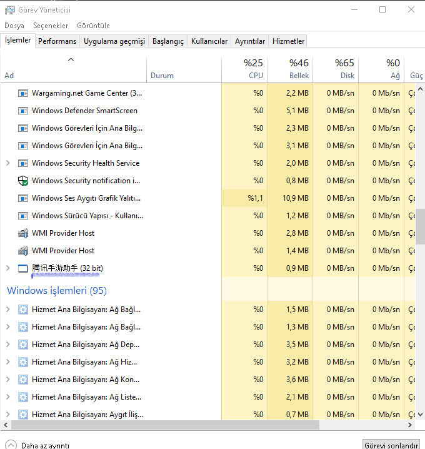
Task: Click the Görevi sonlandır button
Action: (391, 445)
